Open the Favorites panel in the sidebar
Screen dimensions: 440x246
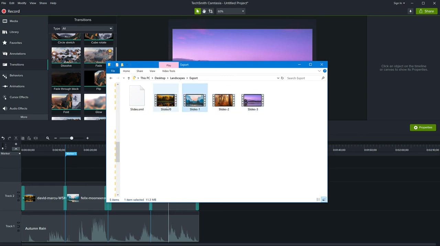(15, 42)
